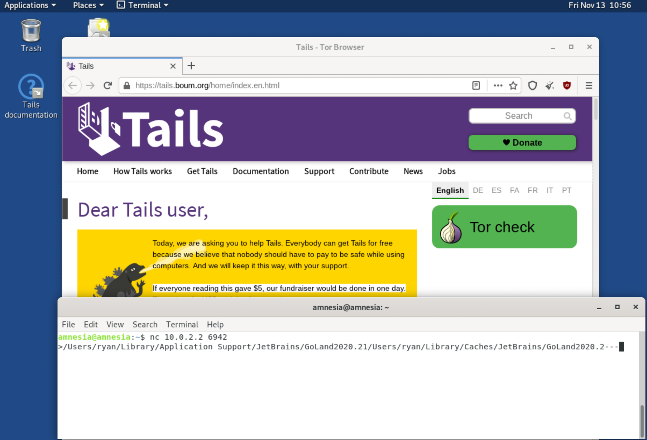This screenshot has width=647, height=440.
Task: Open terminal Help menu
Action: [215, 325]
